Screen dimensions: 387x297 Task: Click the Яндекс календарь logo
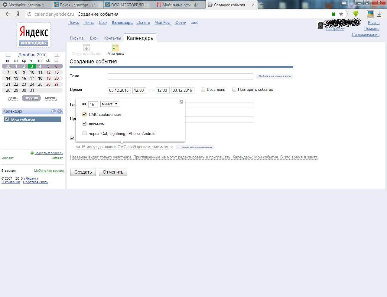(34, 35)
